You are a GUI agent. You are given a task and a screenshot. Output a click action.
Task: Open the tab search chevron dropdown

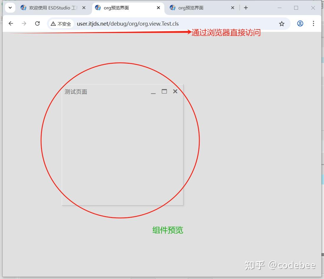tap(10, 7)
